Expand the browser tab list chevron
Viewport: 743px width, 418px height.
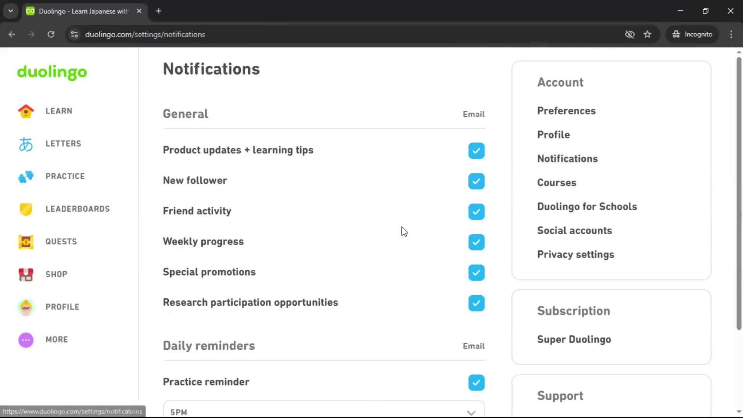coord(10,11)
